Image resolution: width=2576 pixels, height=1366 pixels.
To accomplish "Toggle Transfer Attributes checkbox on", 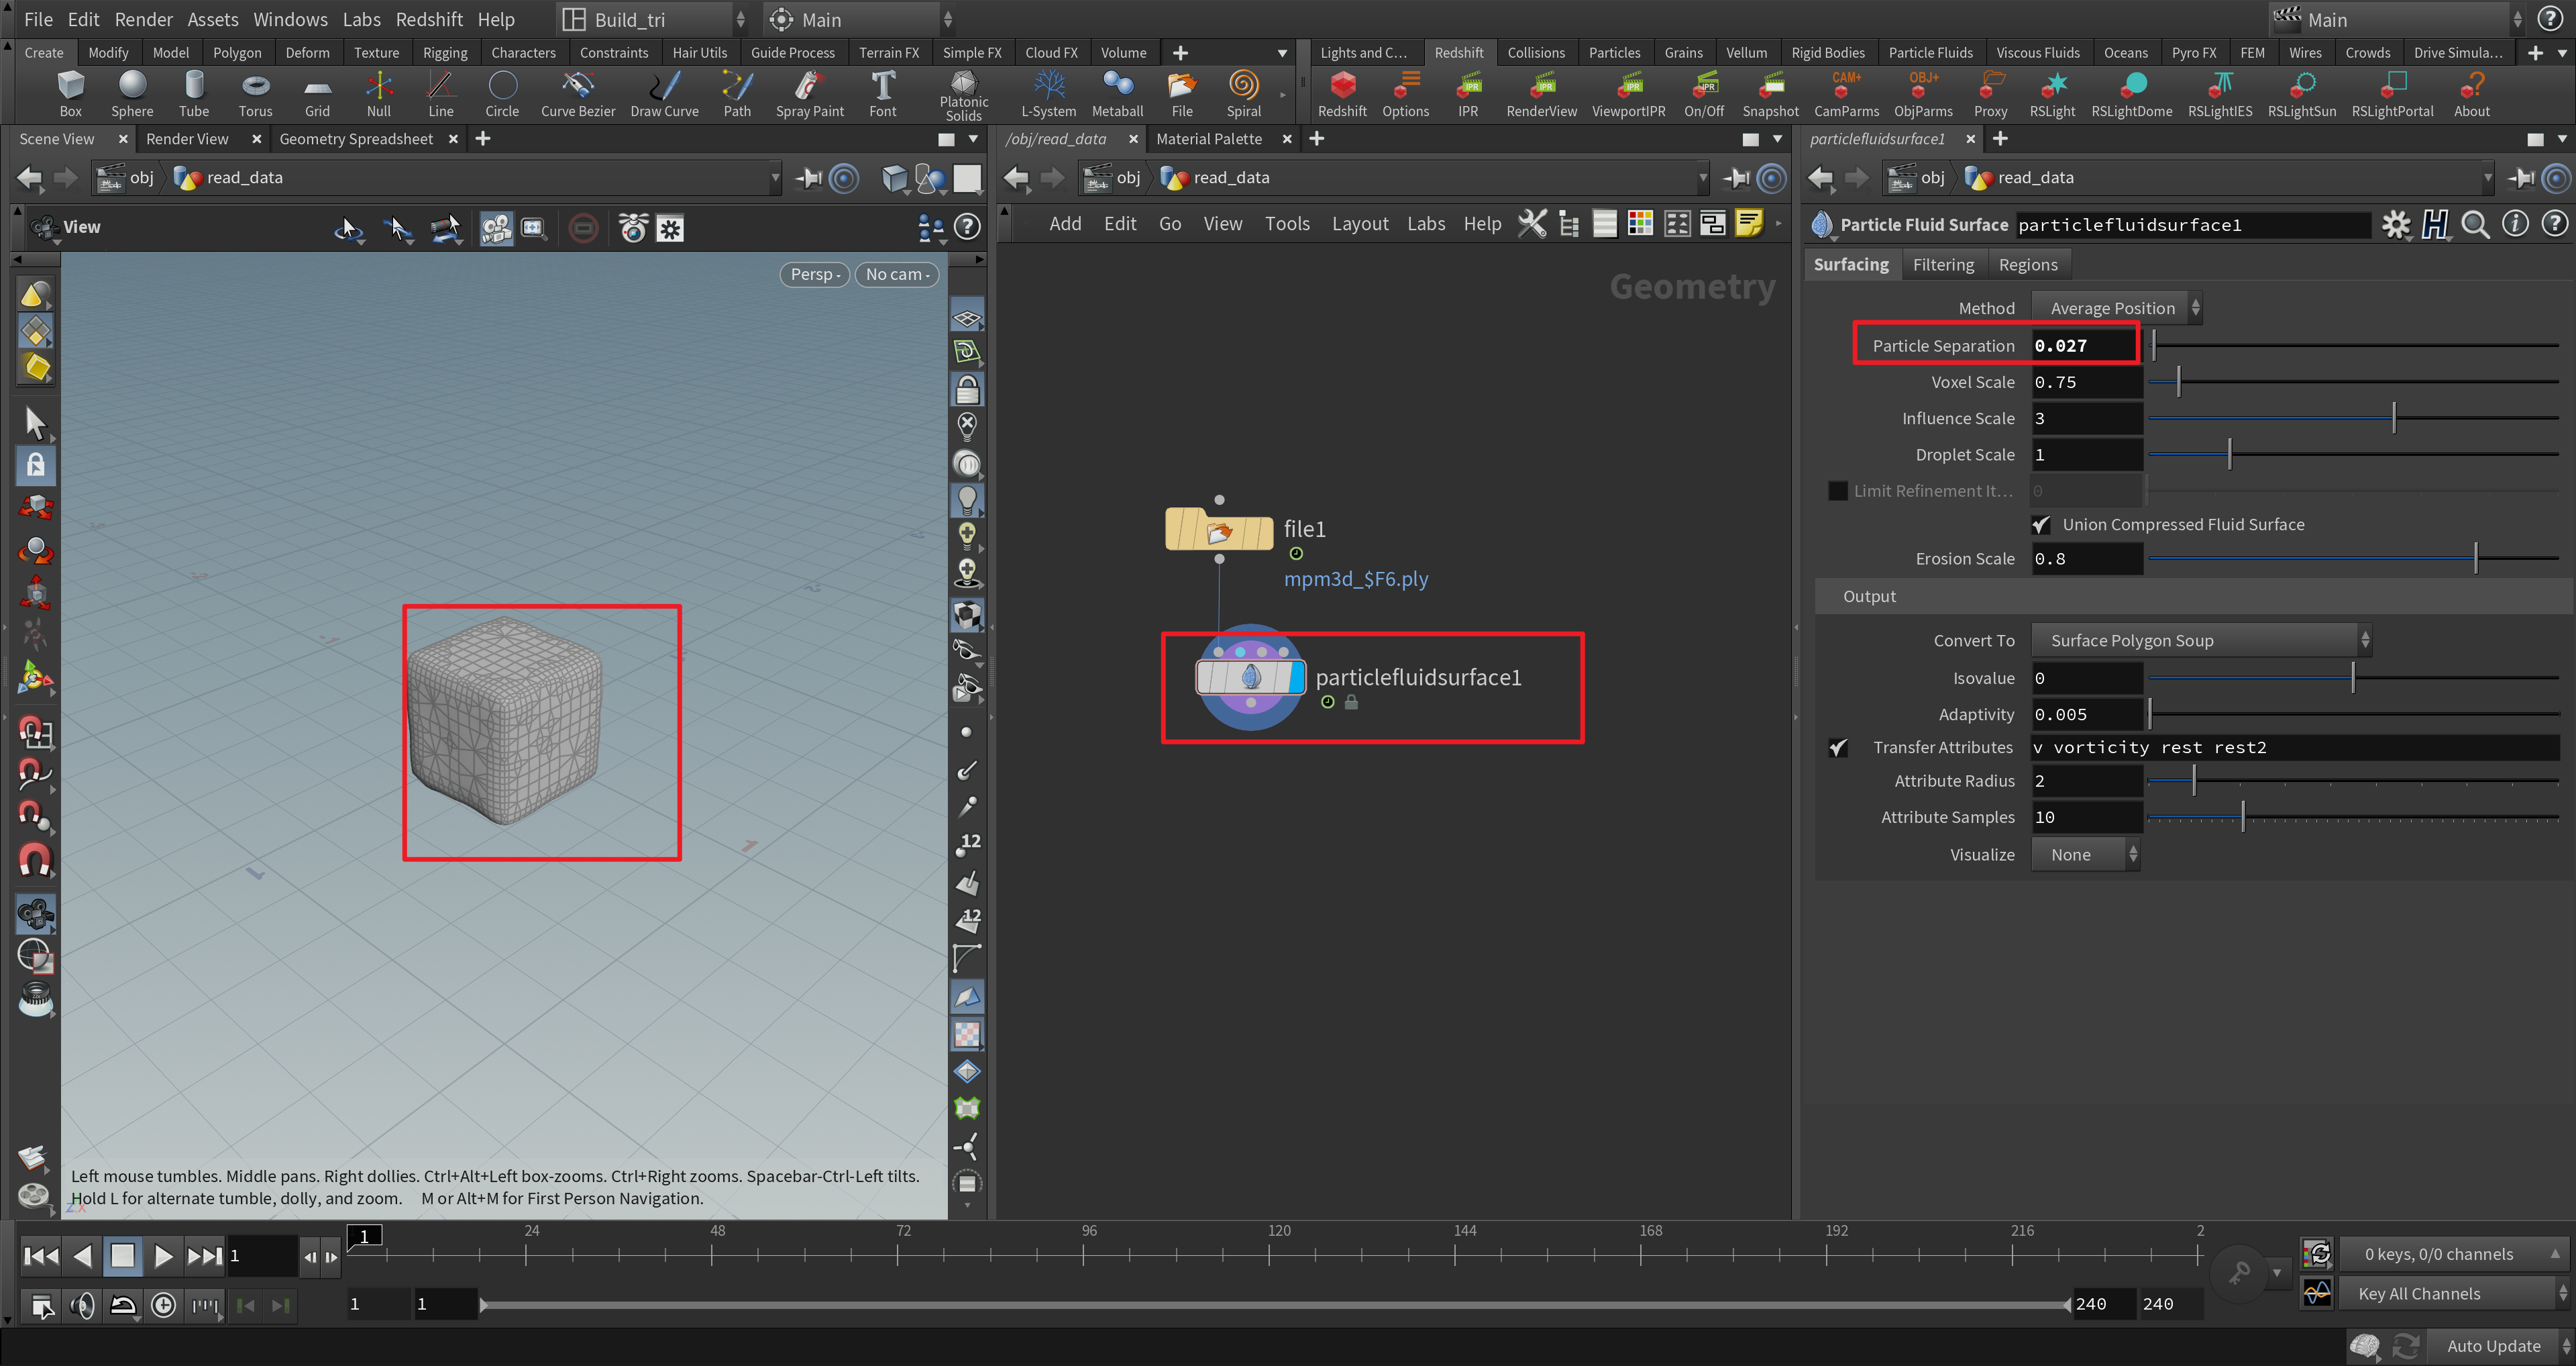I will [1837, 745].
